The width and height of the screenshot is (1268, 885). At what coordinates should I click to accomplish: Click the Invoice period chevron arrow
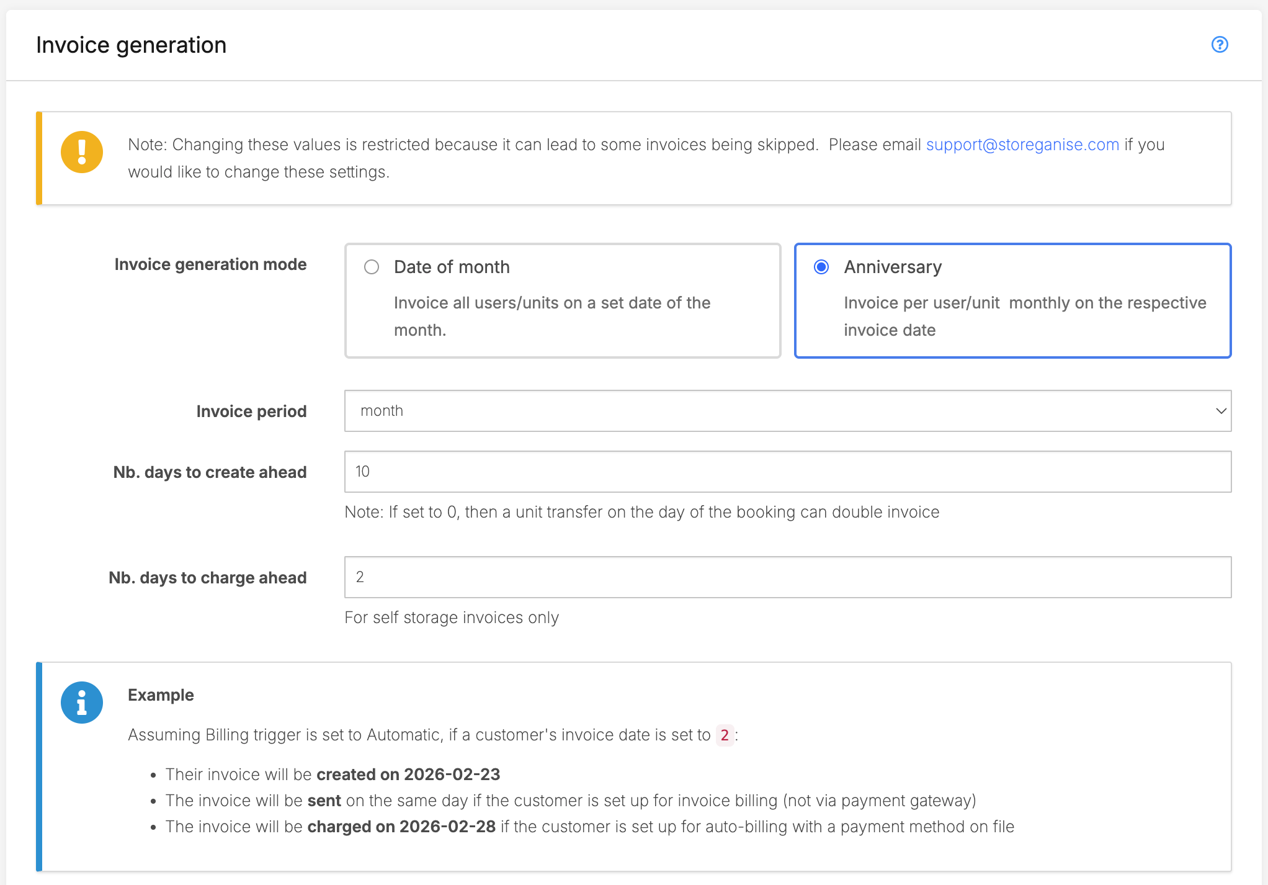(x=1220, y=411)
